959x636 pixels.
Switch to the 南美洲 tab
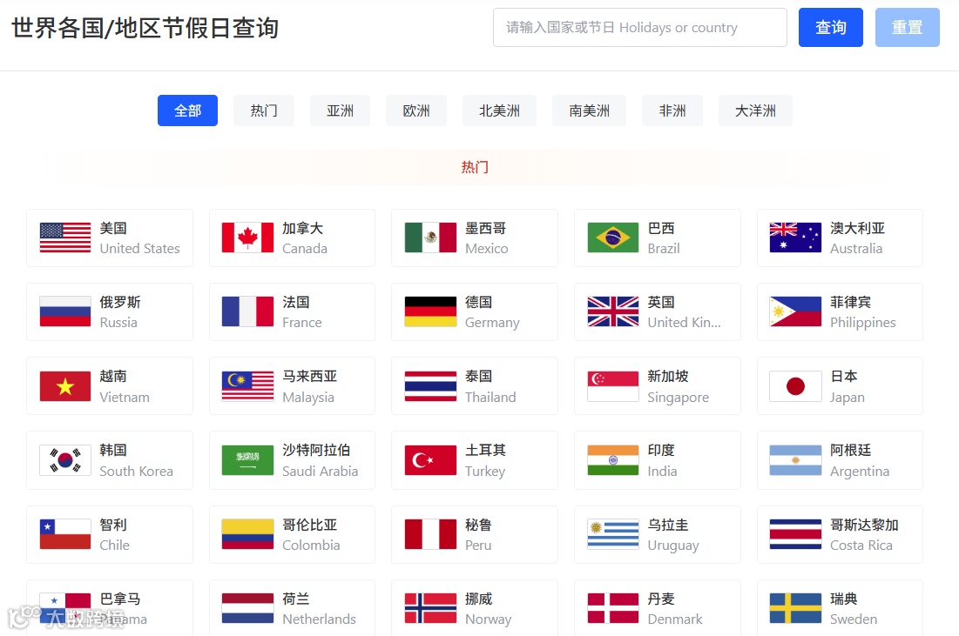pos(589,110)
